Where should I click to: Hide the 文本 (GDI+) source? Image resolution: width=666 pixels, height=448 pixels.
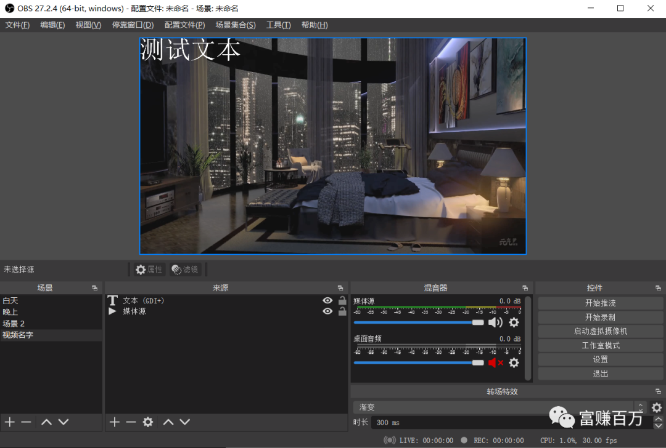(327, 300)
